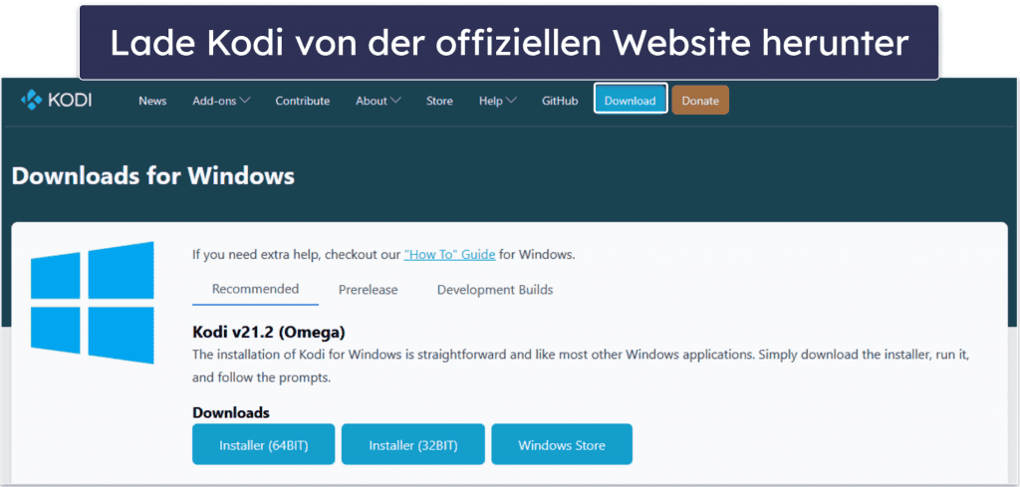Expand the Add-ons dropdown menu
This screenshot has height=487, width=1020.
click(222, 101)
